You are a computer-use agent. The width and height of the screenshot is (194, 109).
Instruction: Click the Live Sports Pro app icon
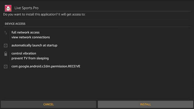tap(8, 8)
